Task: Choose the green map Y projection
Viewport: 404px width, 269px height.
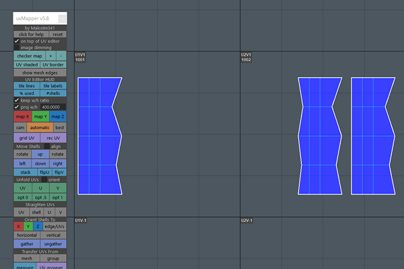Action: pos(40,117)
